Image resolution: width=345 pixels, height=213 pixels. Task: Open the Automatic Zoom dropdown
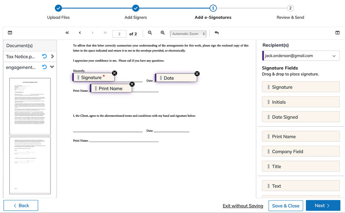tap(188, 34)
